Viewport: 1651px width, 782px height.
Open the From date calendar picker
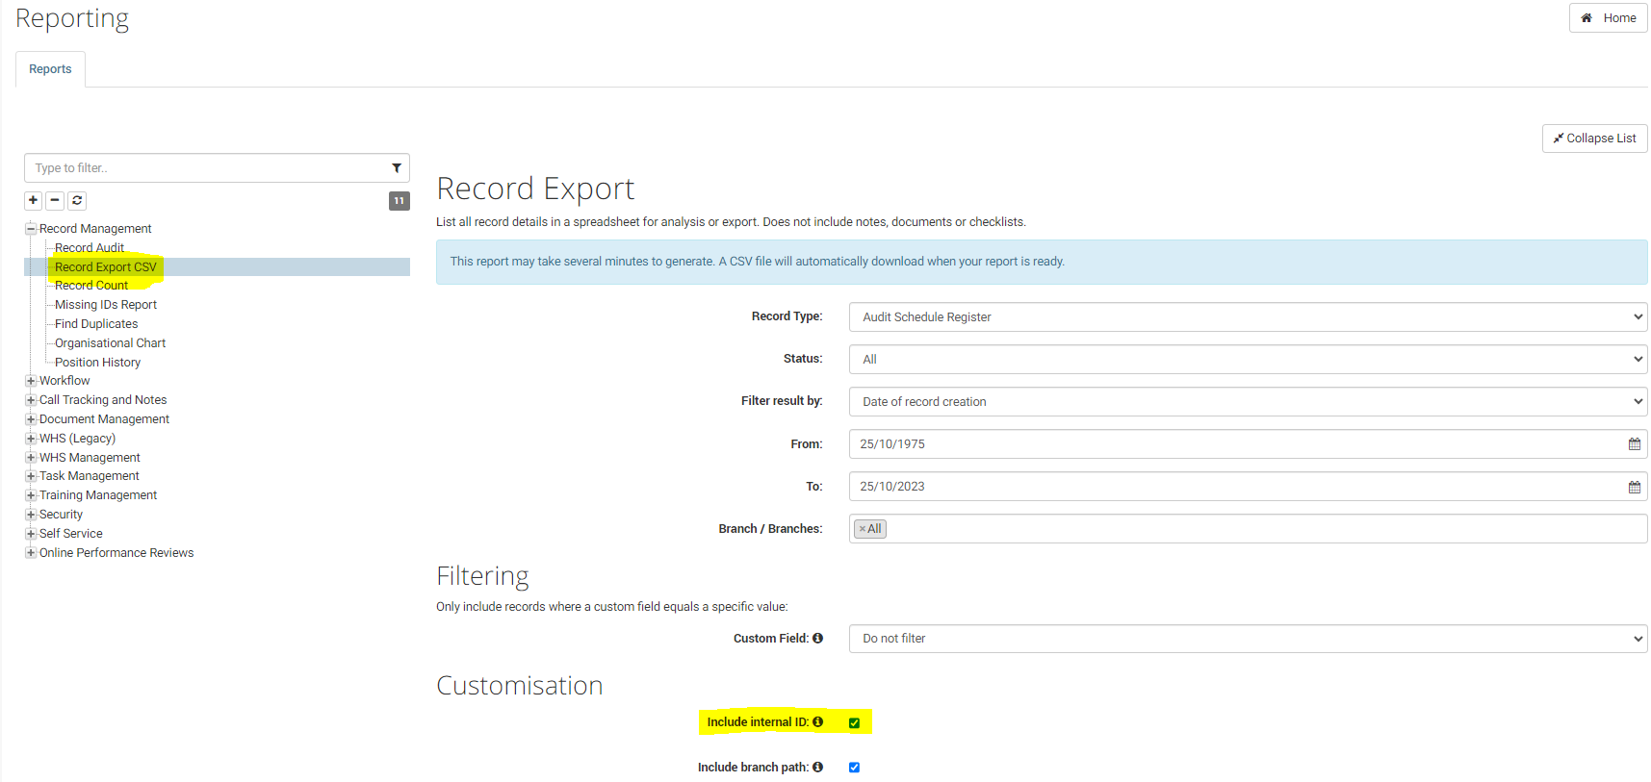tap(1634, 444)
